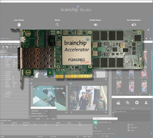Click the yellow model color swatch
153x138 pixels.
[13, 77]
